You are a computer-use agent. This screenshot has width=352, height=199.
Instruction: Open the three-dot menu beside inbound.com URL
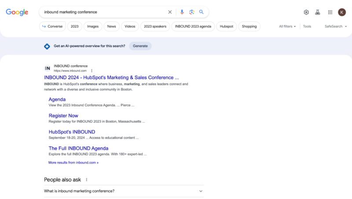click(92, 71)
